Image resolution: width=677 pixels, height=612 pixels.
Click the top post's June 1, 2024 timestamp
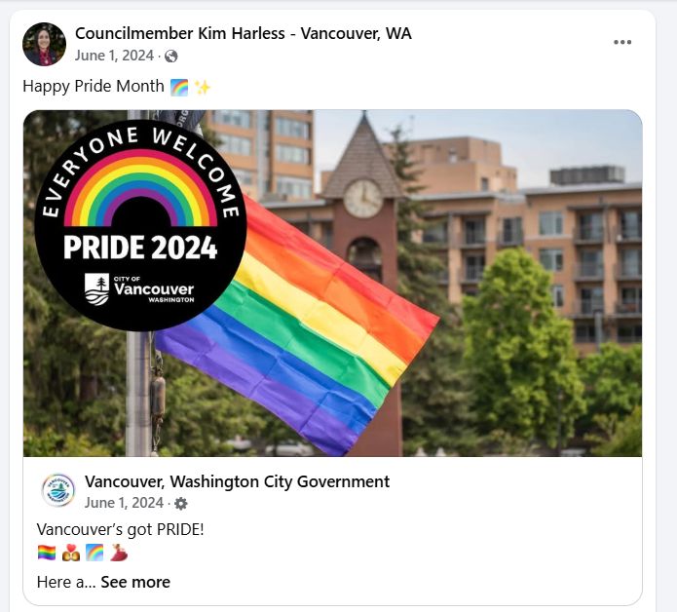coord(114,56)
